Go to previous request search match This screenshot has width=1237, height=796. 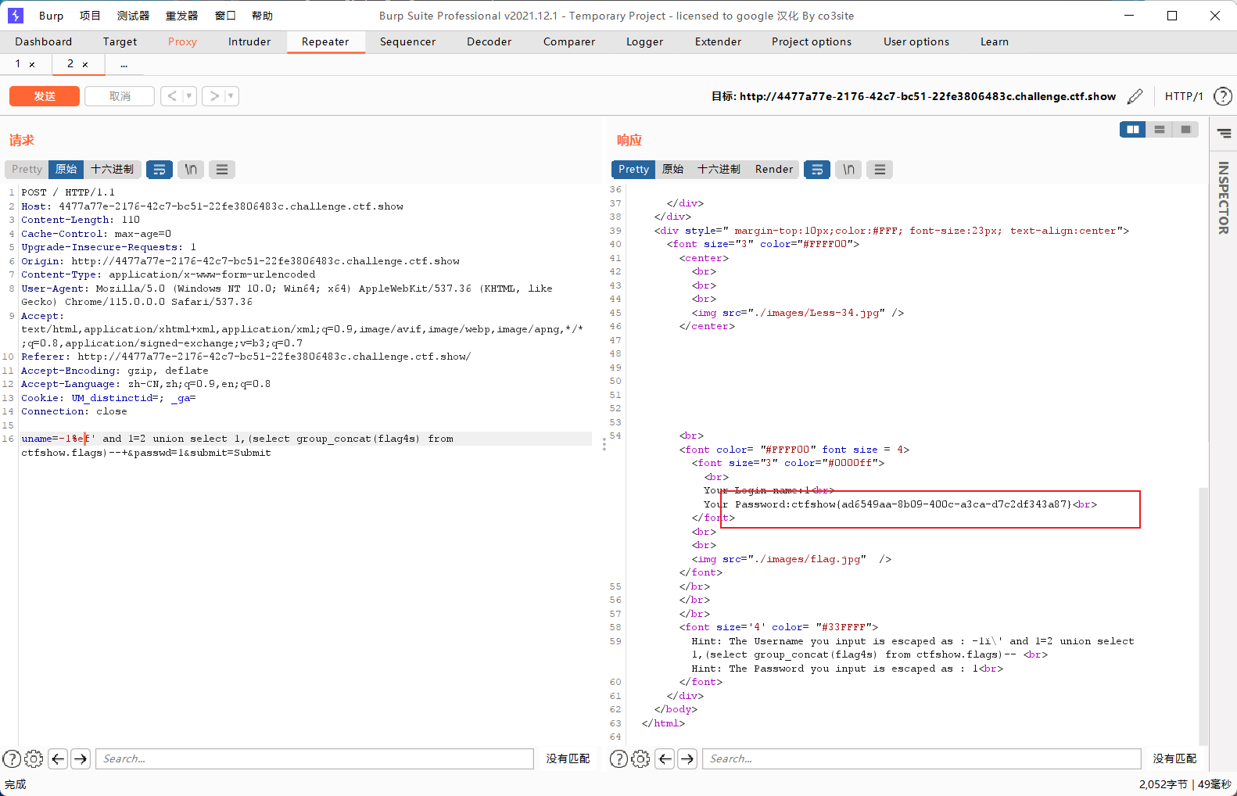[x=58, y=758]
